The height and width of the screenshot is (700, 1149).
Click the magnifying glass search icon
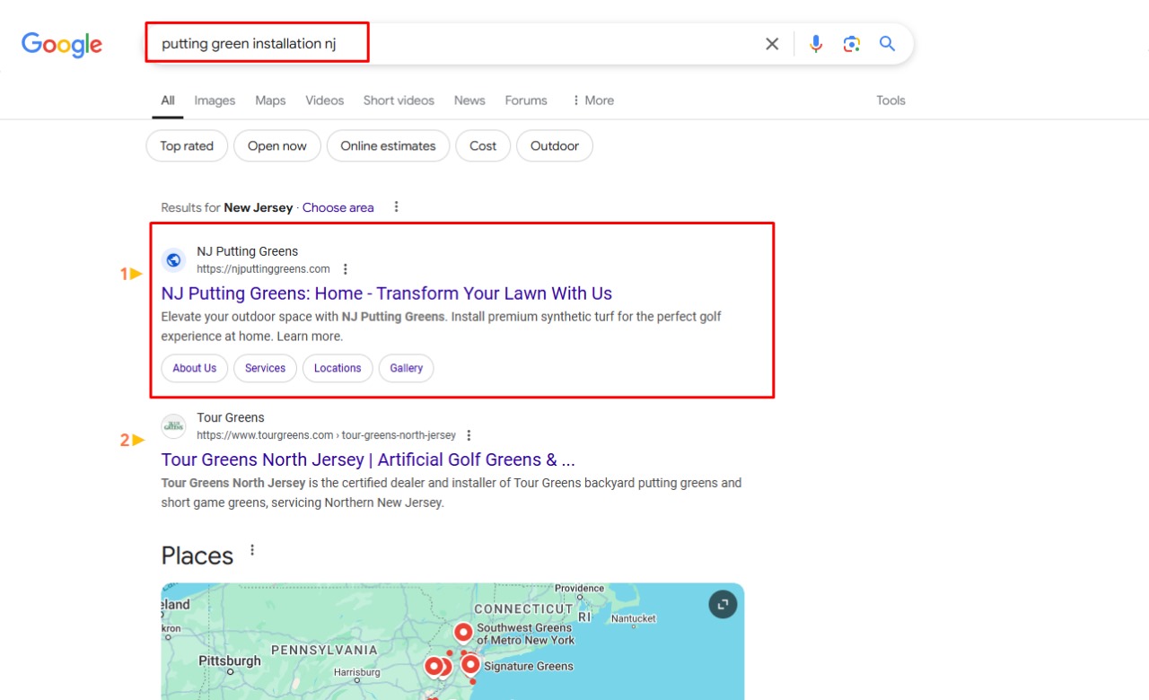(888, 44)
